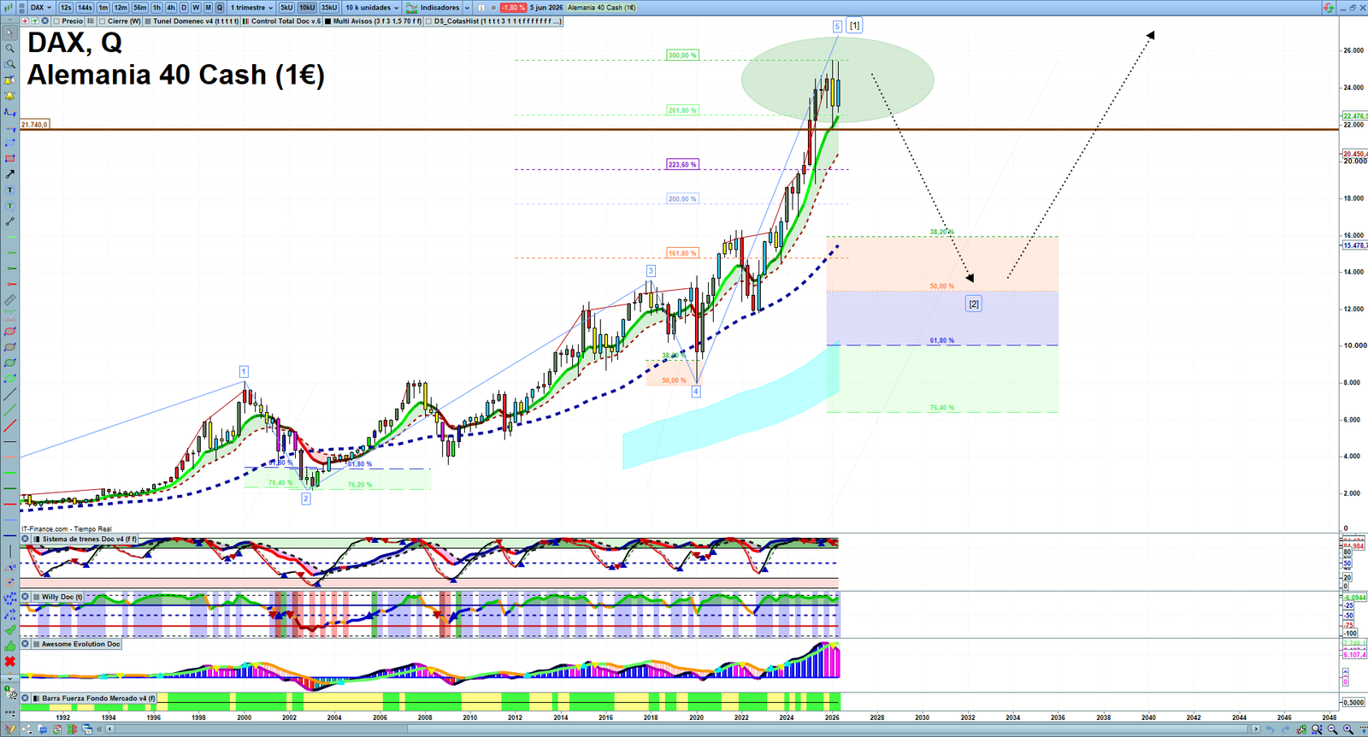
Task: Toggle the Awesome Evolution Doc indicator box
Action: [x=37, y=644]
